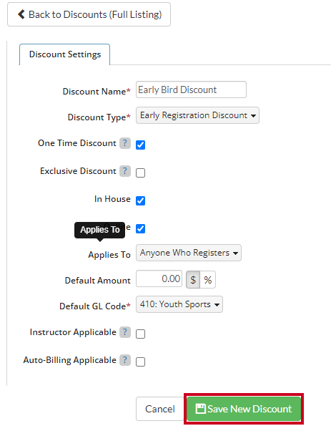Cancel the new discount
The width and height of the screenshot is (331, 431).
point(159,409)
